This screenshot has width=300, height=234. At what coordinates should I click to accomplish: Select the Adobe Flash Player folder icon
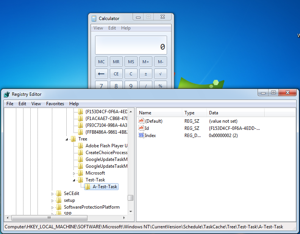click(x=80, y=146)
